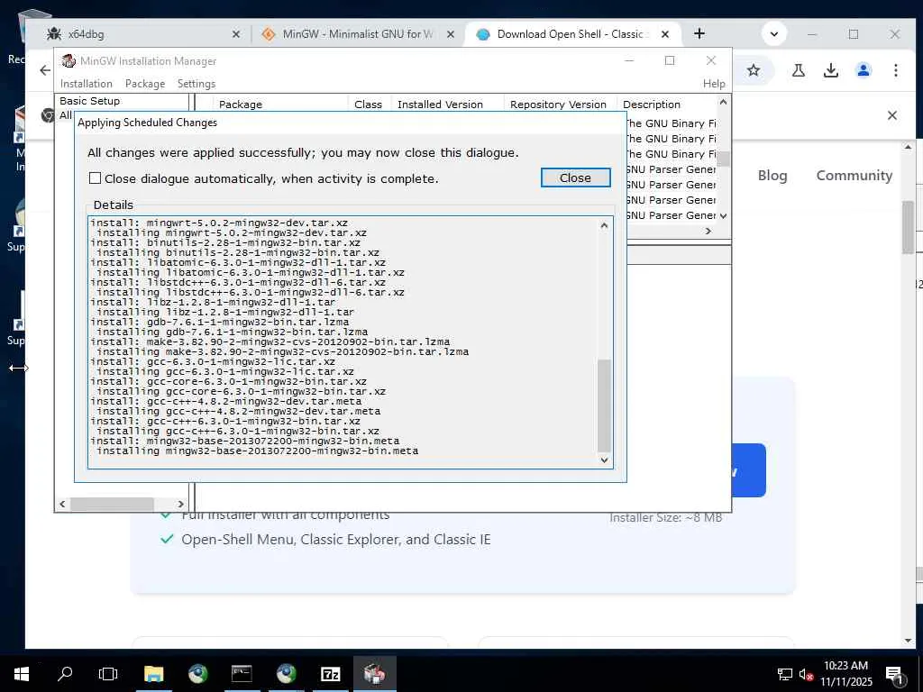Image resolution: width=923 pixels, height=692 pixels.
Task: Click Repository Version column header
Action: [560, 105]
